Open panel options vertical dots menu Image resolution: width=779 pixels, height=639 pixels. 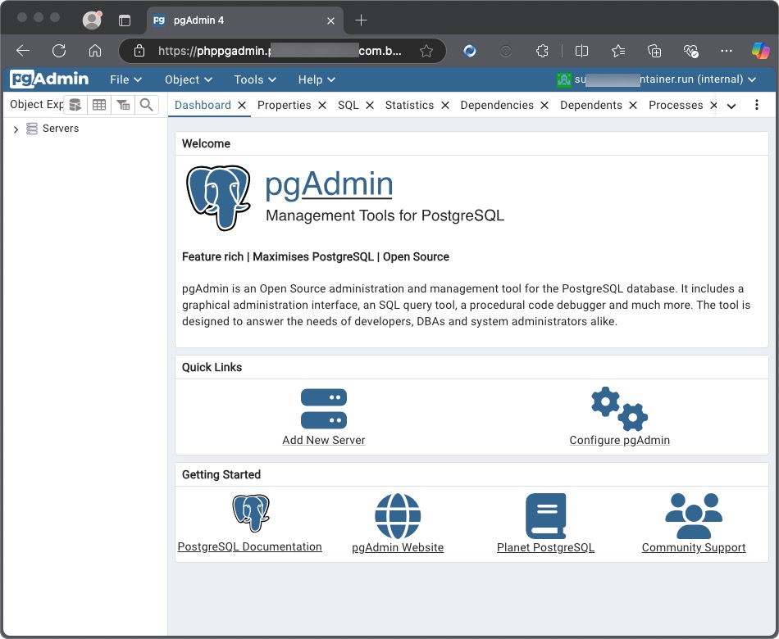point(756,105)
